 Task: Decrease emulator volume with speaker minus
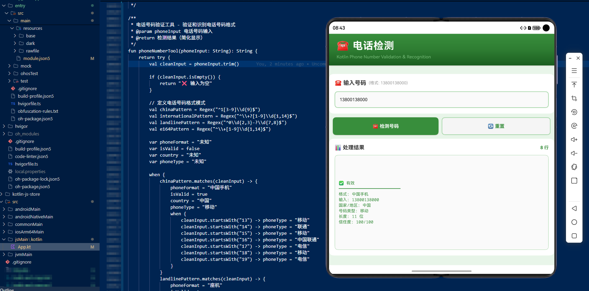point(574,153)
